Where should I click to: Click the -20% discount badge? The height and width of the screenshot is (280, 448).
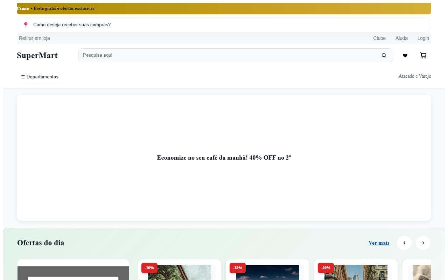[326, 268]
